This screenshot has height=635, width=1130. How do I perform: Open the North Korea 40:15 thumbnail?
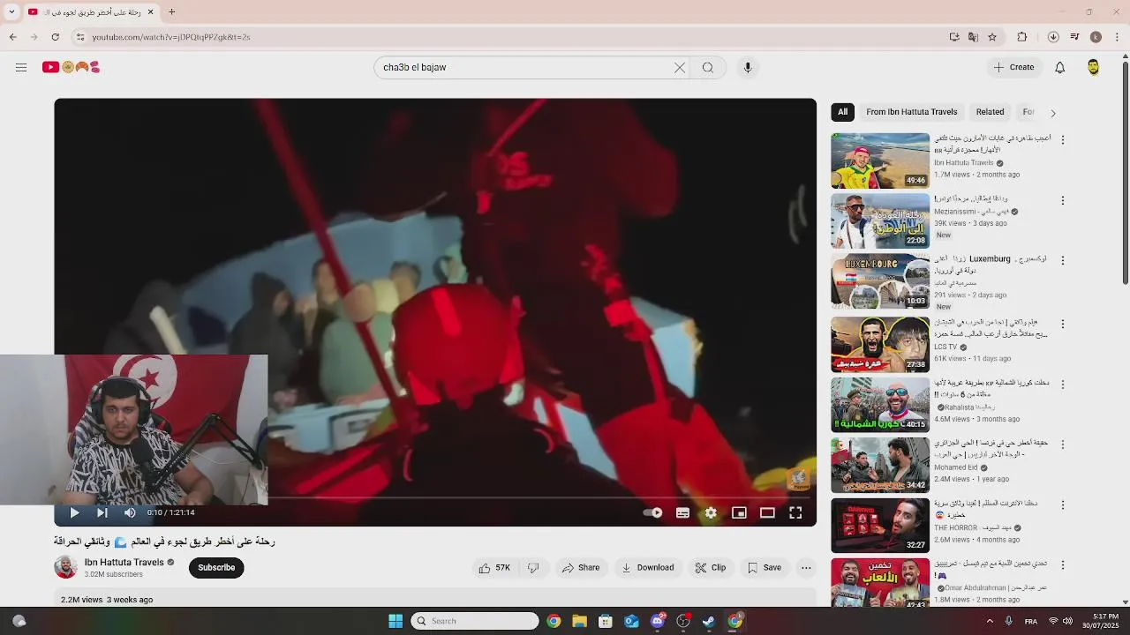[880, 405]
